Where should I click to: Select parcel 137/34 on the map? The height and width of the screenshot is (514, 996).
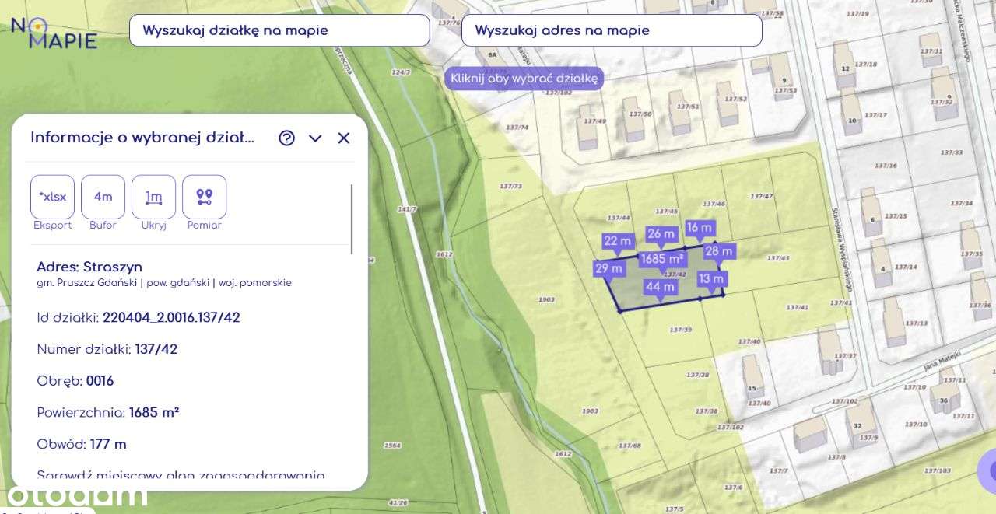[962, 203]
